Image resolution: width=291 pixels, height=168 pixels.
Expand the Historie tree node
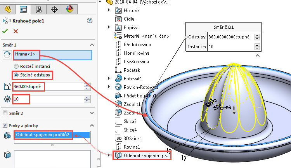coord(109,10)
